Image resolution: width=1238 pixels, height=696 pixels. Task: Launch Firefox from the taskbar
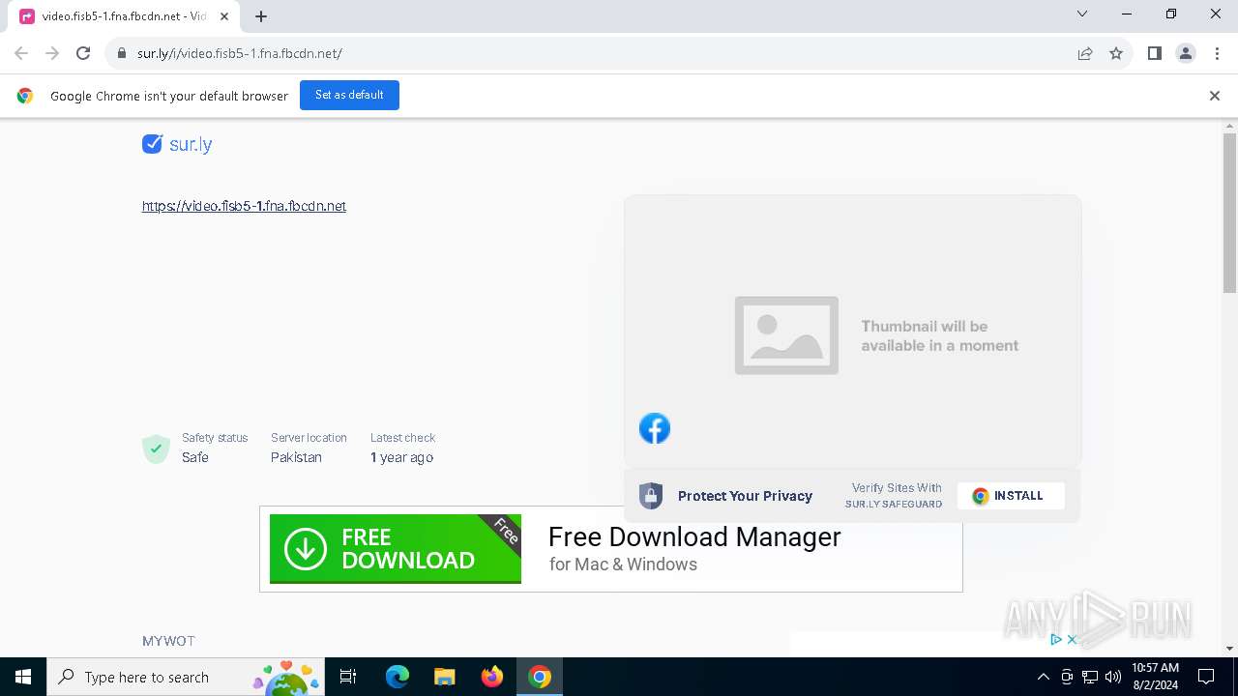(492, 677)
